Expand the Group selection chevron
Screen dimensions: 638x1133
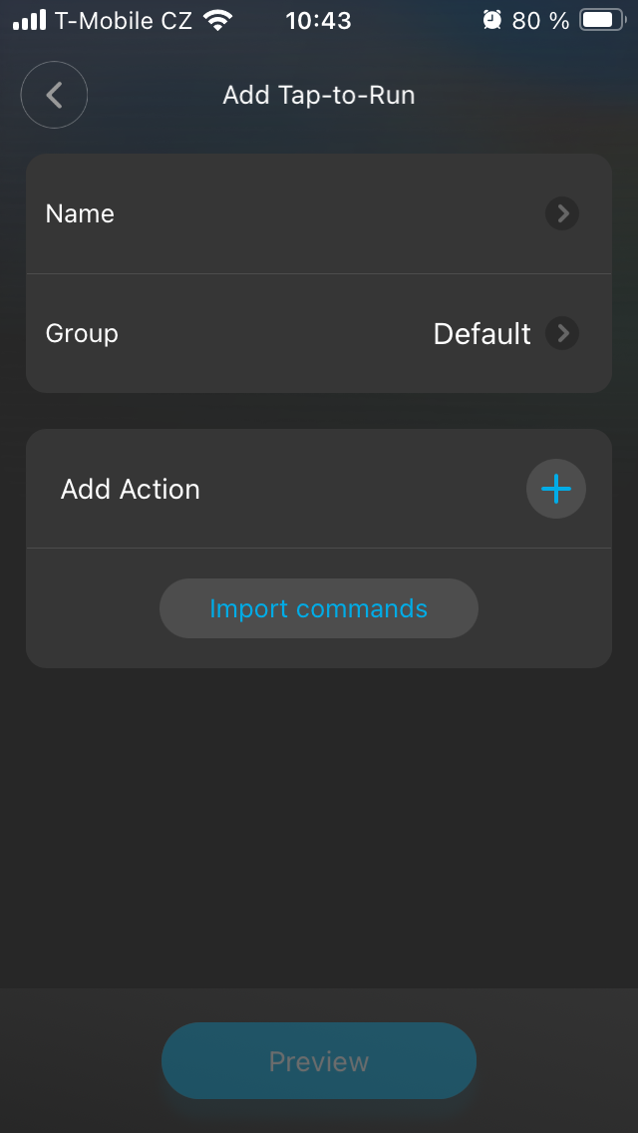[562, 333]
